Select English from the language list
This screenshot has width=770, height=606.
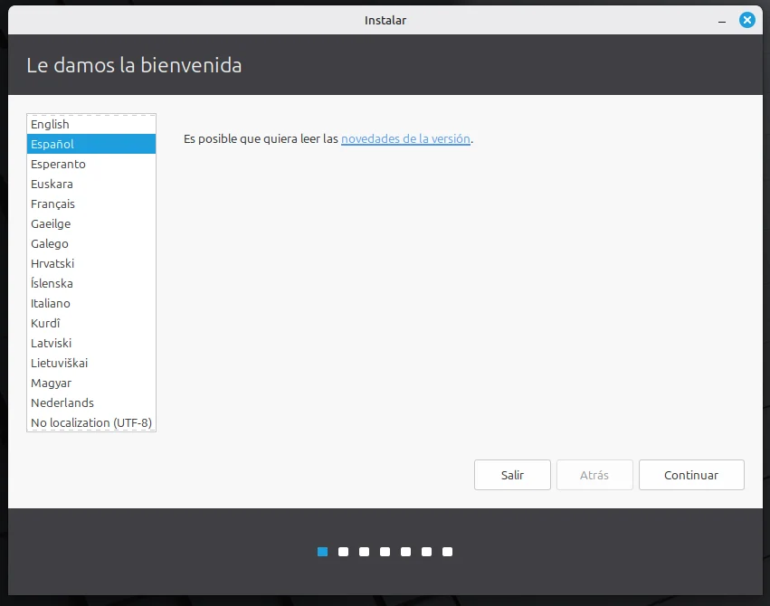click(51, 124)
